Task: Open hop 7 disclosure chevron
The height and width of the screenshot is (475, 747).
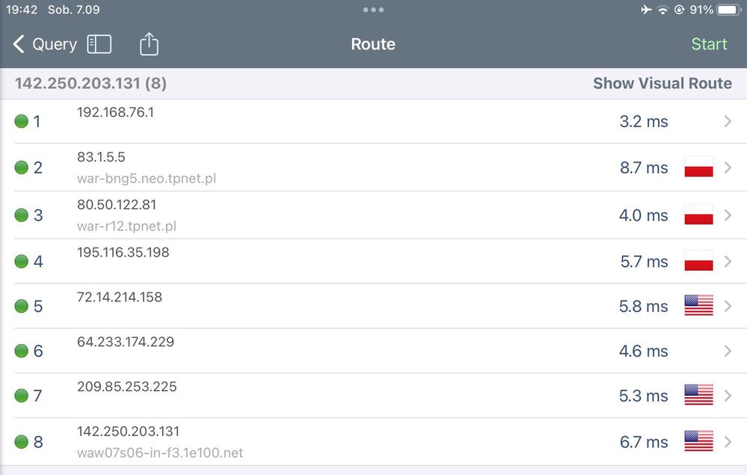Action: 728,395
